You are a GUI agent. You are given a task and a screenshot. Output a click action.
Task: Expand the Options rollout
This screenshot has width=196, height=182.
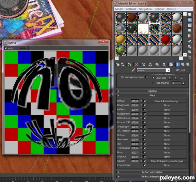tap(152, 91)
